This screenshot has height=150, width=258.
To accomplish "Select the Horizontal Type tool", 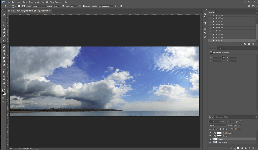I will (4, 69).
